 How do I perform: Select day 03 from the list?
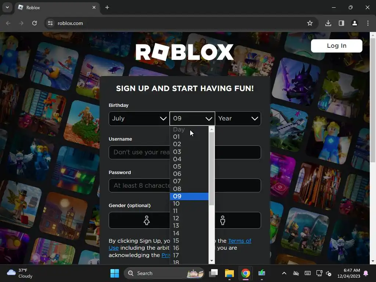pyautogui.click(x=189, y=152)
